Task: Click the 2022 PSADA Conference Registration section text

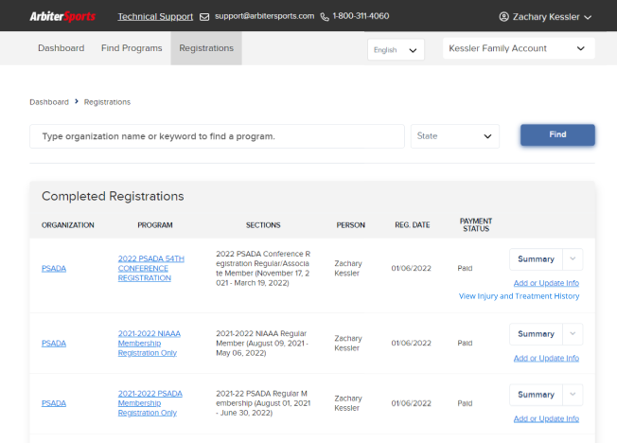Action: pos(263,268)
